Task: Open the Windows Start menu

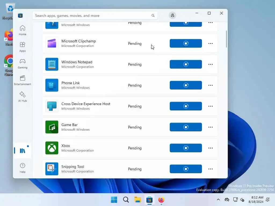Action: [x=114, y=200]
